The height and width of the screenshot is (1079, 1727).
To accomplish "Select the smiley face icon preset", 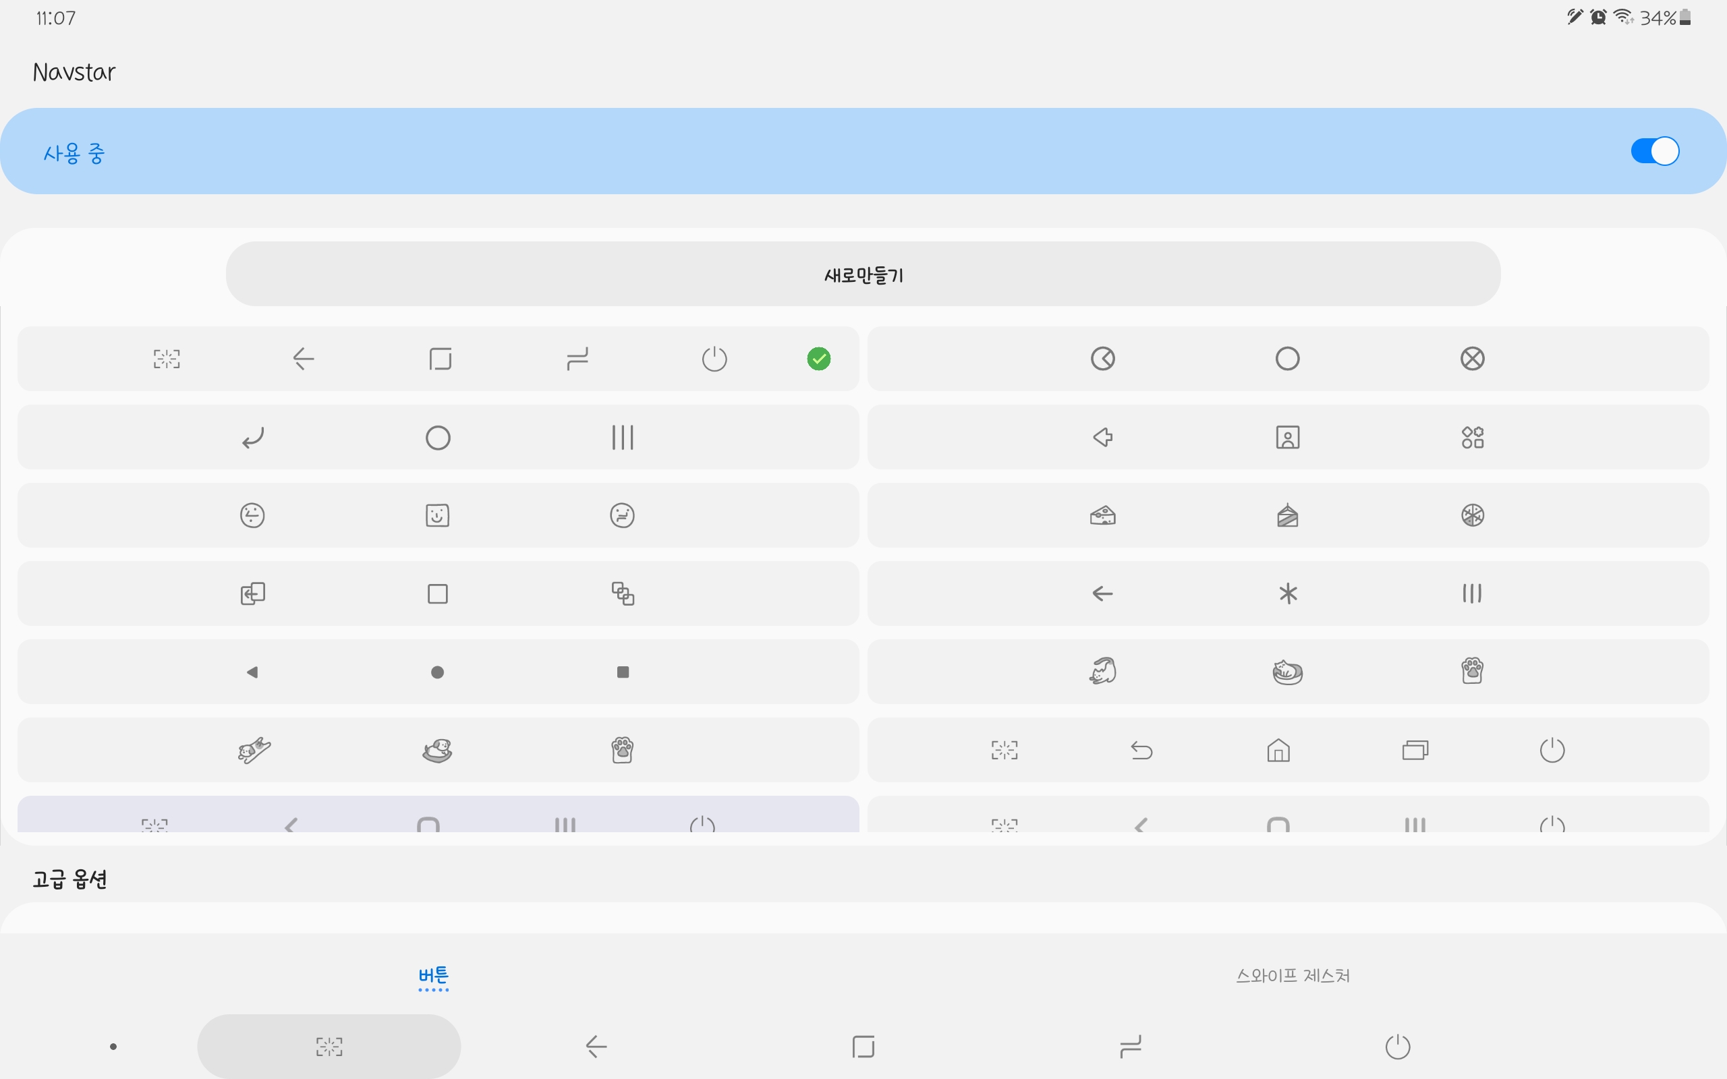I will click(x=437, y=515).
